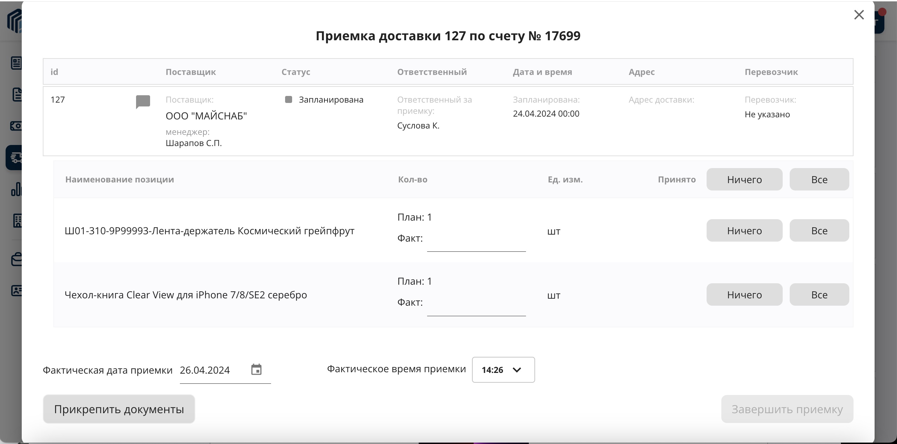The image size is (897, 444).
Task: Click manager name Шарапов С.П.
Action: [x=194, y=143]
